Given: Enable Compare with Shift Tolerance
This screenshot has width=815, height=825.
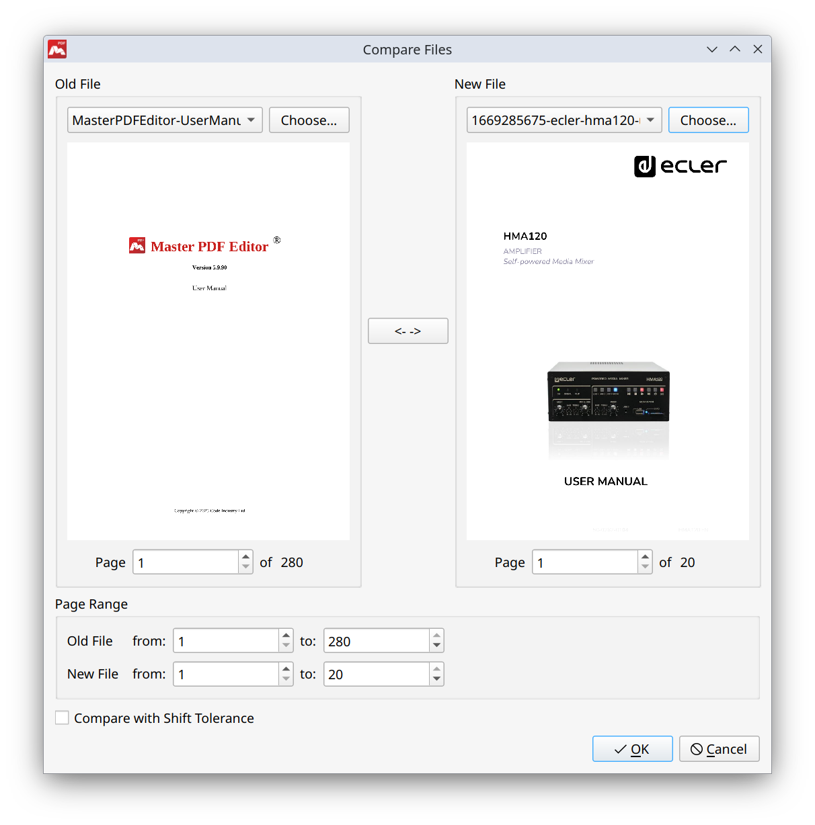Looking at the screenshot, I should pos(62,718).
